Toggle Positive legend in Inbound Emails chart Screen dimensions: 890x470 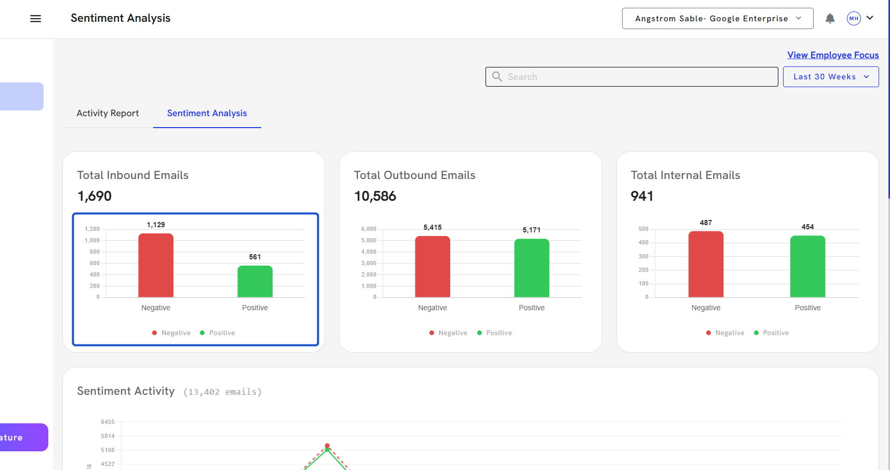coord(218,333)
